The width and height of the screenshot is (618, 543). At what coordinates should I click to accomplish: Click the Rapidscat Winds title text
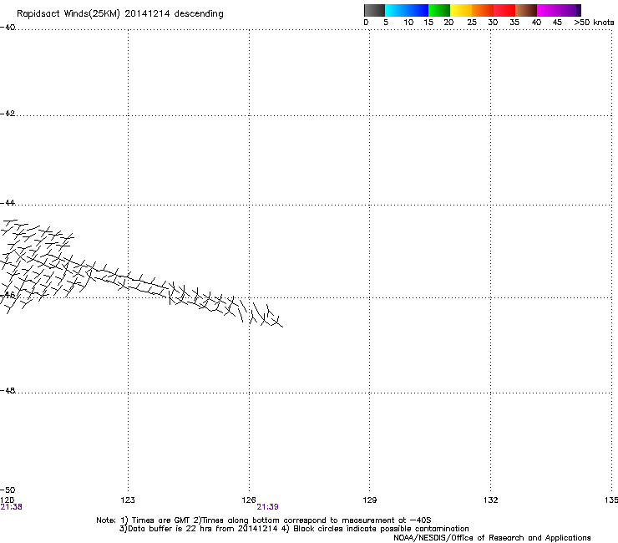119,14
